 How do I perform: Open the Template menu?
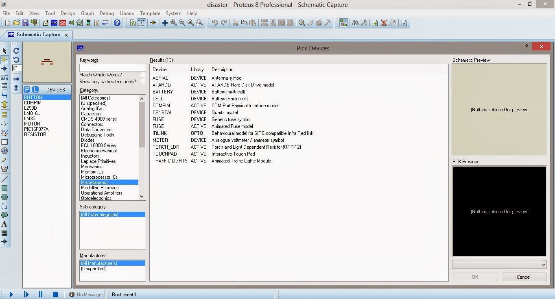point(150,13)
